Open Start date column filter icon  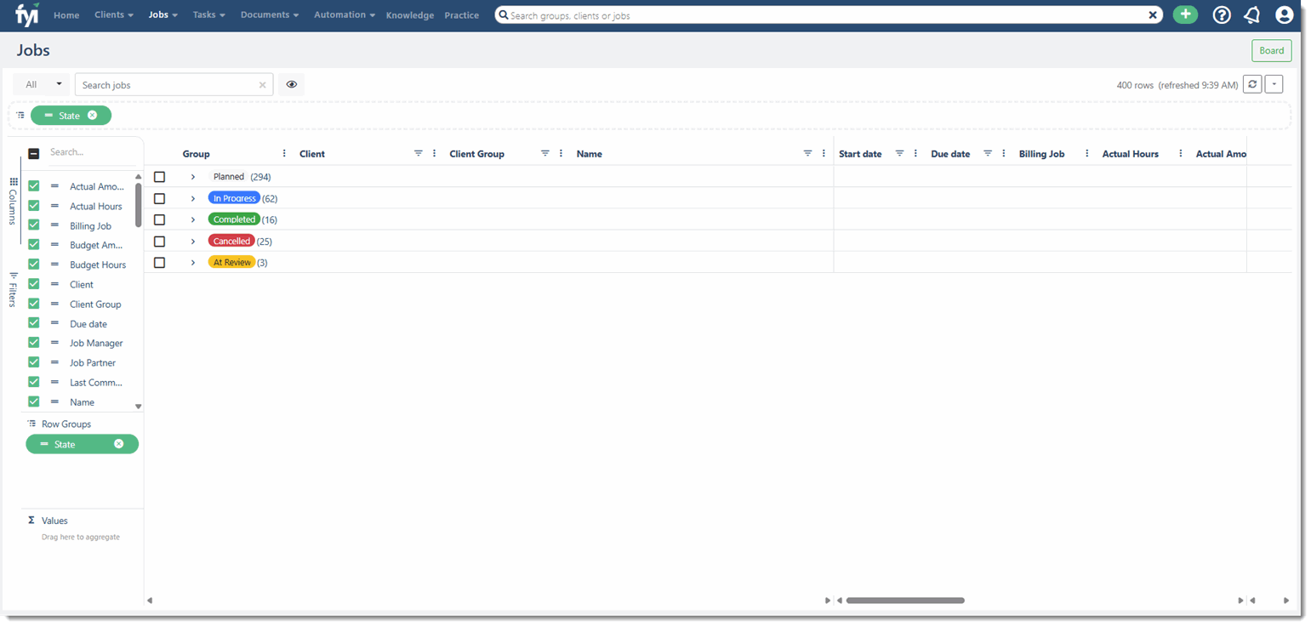pyautogui.click(x=899, y=154)
